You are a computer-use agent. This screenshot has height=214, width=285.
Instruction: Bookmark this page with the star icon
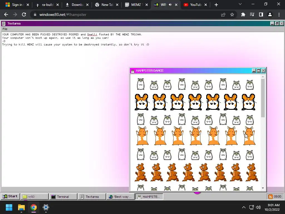click(232, 14)
